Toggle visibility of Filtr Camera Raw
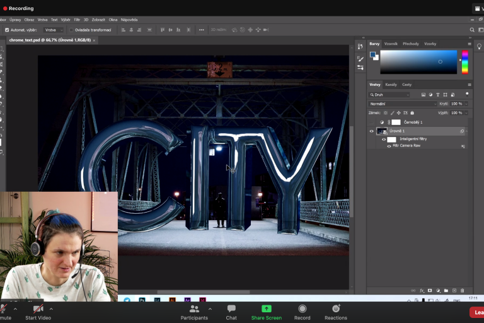 pos(389,146)
